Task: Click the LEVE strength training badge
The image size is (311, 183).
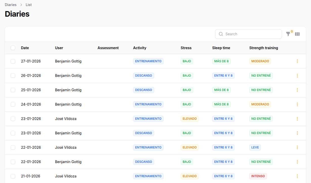Action: click(255, 147)
